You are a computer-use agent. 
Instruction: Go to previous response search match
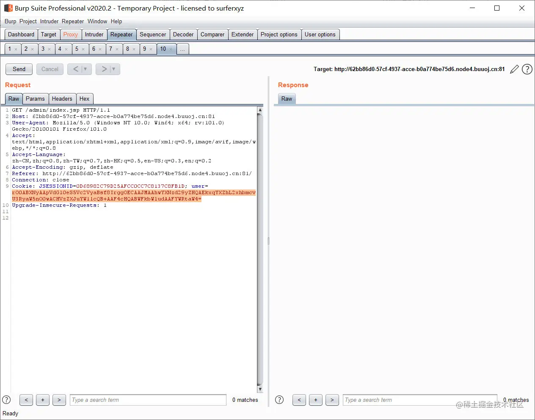pyautogui.click(x=299, y=400)
